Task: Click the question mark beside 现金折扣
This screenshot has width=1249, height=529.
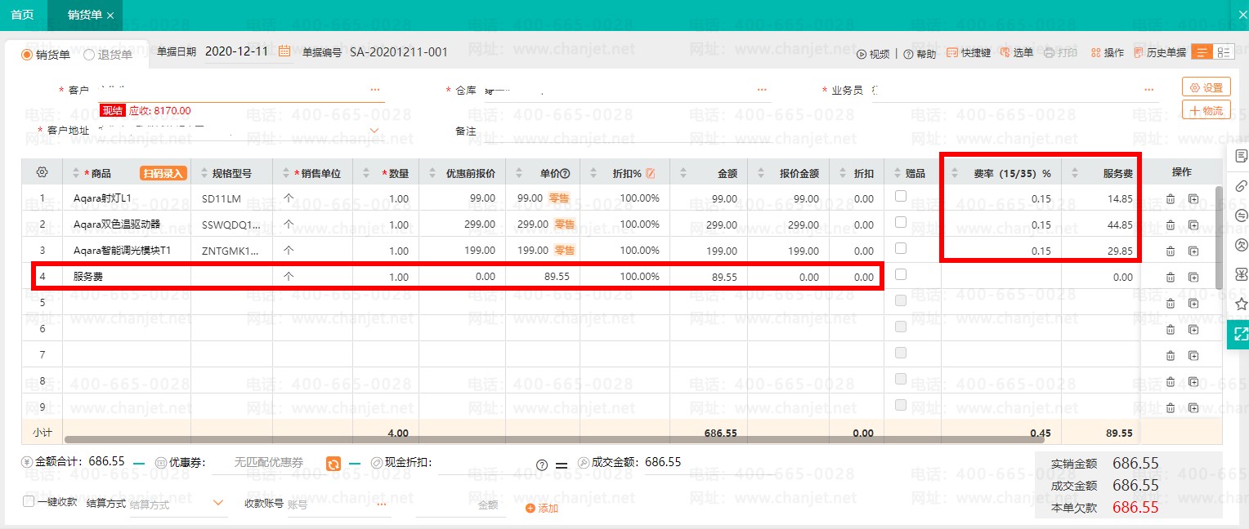Action: (541, 465)
